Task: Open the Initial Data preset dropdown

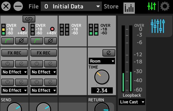Action: (71, 6)
